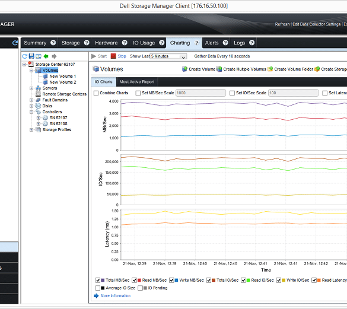Screen dimensions: 347x309
Task: Uncheck the Total MB/Sec series checkbox
Action: tap(98, 280)
